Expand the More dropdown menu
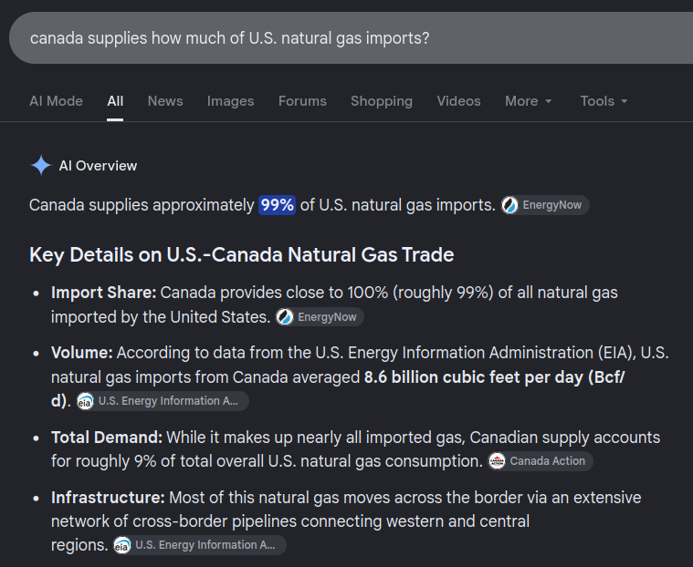693x567 pixels. click(528, 101)
